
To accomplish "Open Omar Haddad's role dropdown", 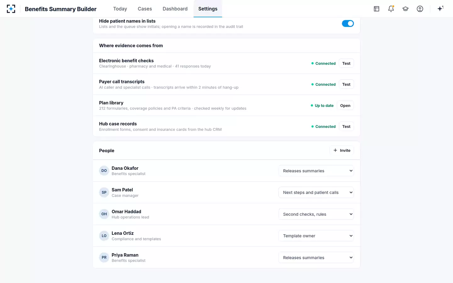I will coord(316,214).
